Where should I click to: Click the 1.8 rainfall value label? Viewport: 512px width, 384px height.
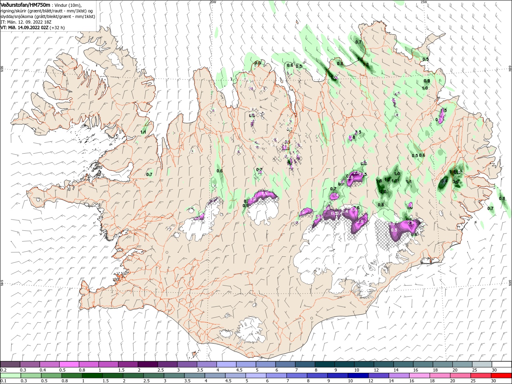(x=379, y=181)
